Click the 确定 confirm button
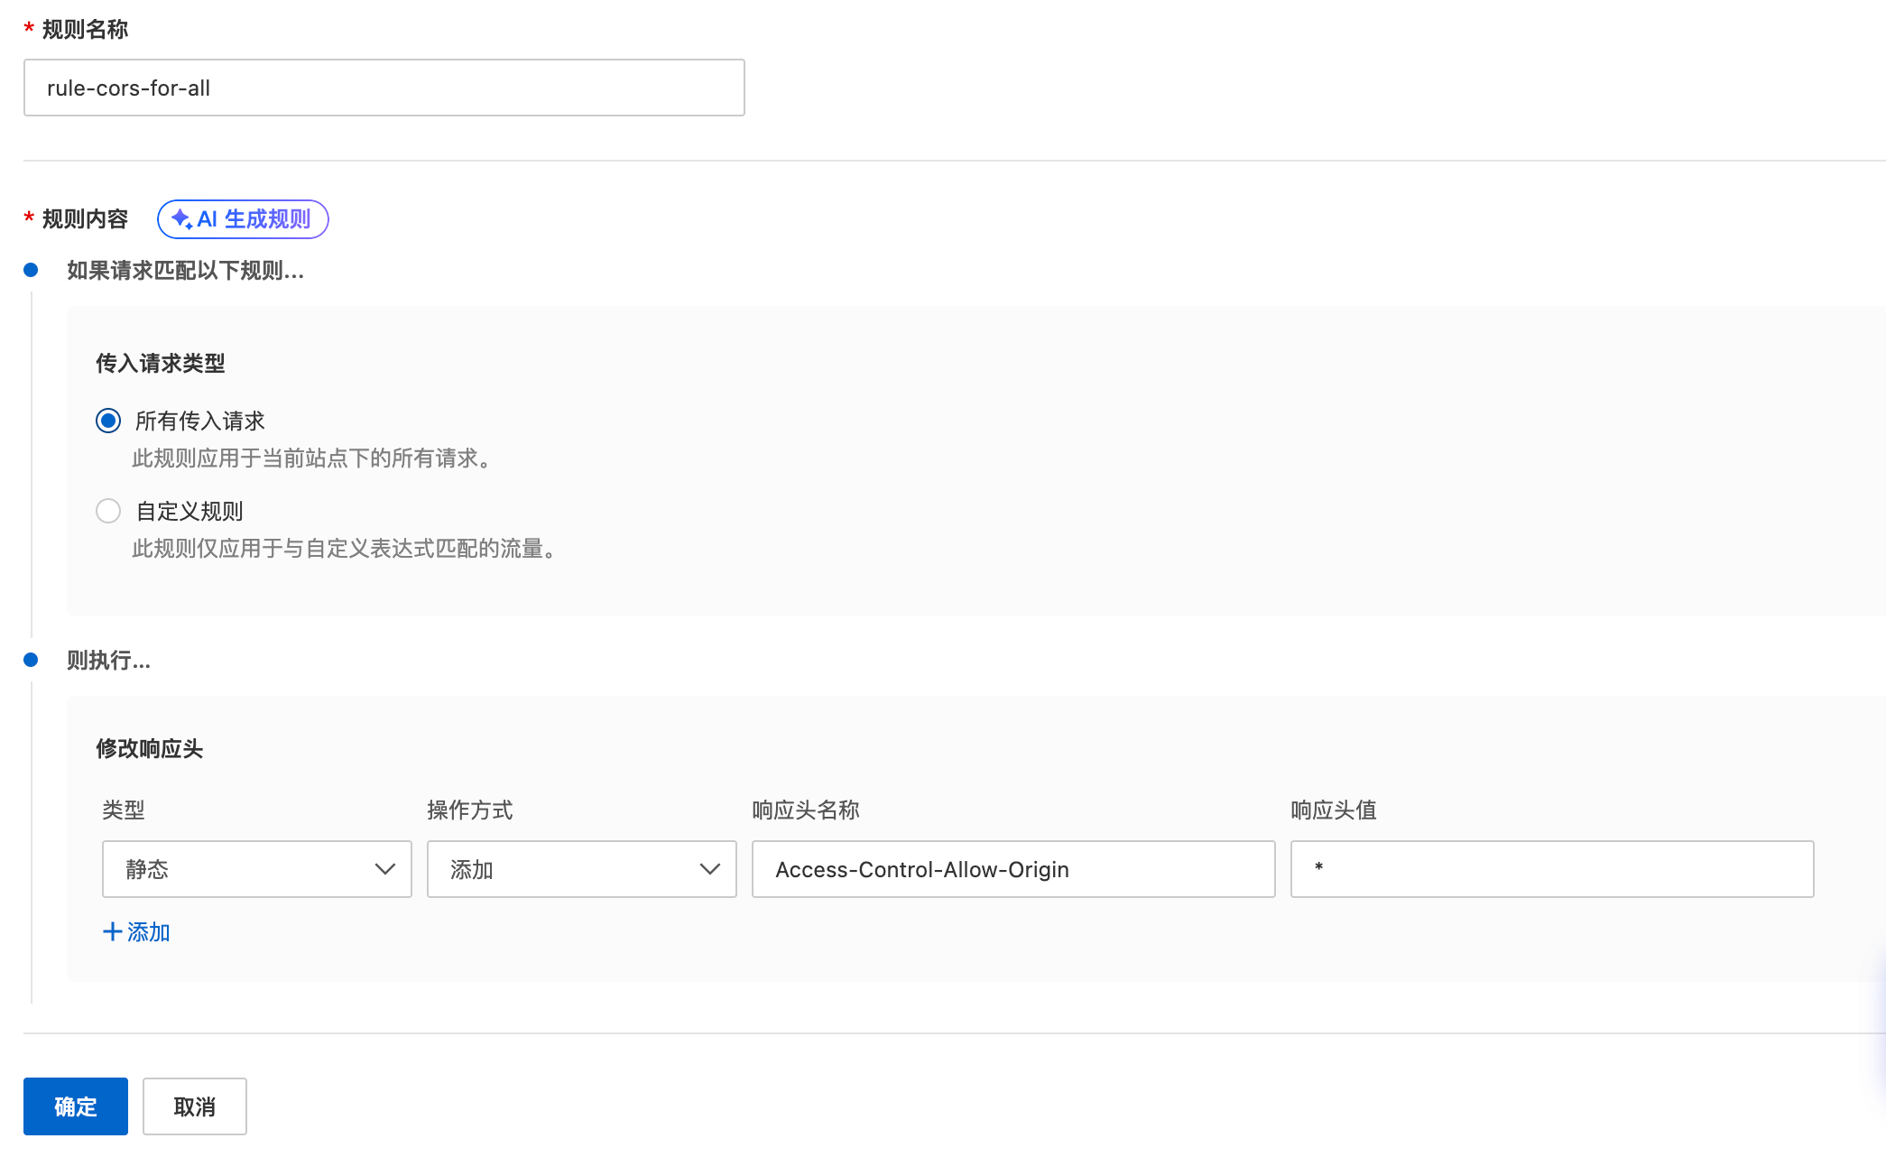The width and height of the screenshot is (1886, 1157). coord(76,1106)
